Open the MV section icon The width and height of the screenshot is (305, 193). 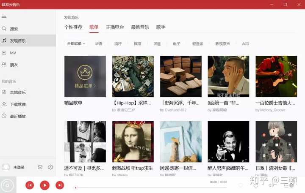(4, 52)
